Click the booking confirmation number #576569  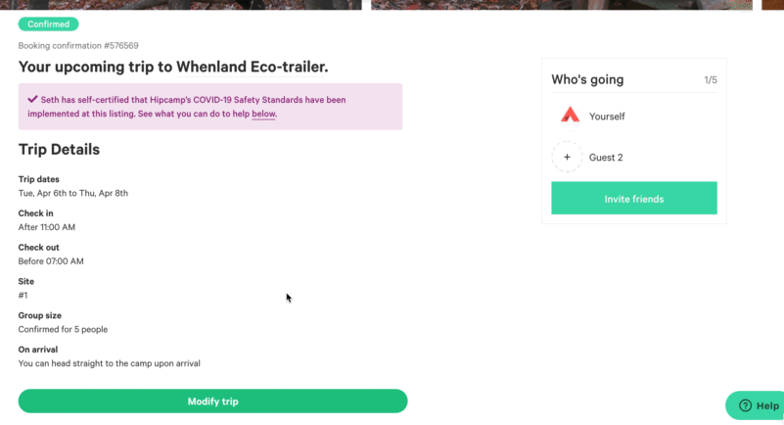[78, 46]
